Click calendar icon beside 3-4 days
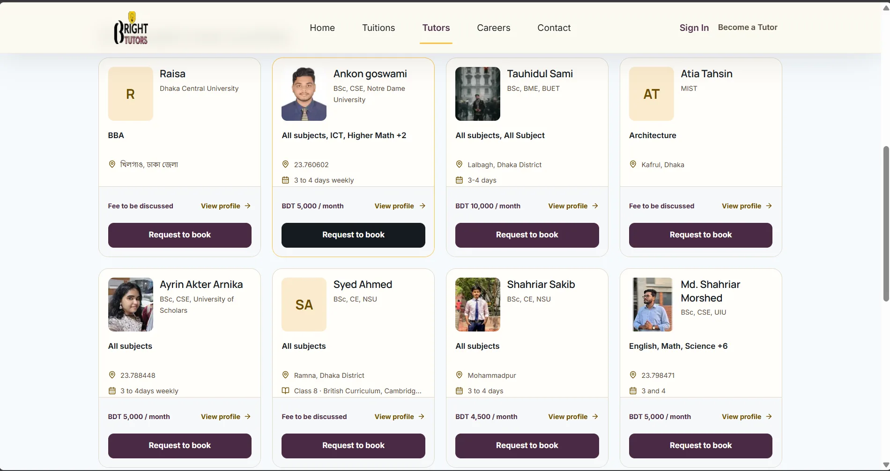Viewport: 890px width, 471px height. (459, 180)
